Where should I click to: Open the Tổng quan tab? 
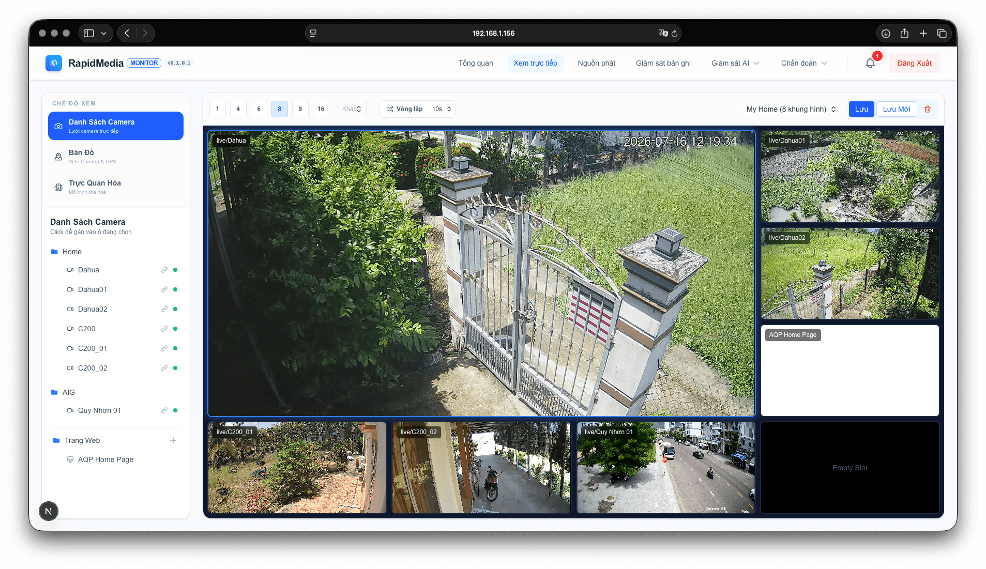(476, 63)
